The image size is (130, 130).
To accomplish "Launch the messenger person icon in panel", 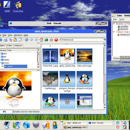I will tap(55, 125).
